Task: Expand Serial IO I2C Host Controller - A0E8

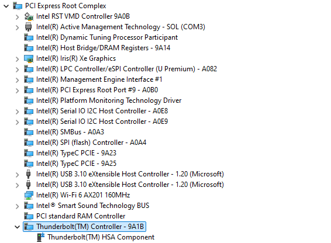Action: (18, 112)
